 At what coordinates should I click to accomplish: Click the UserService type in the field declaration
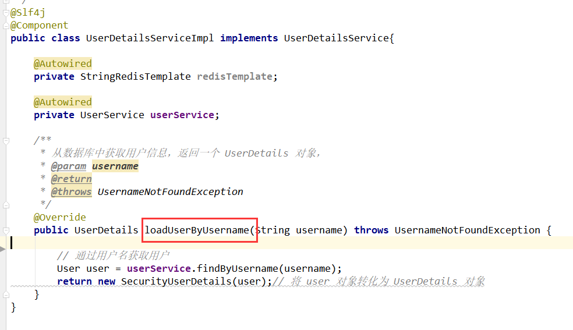(x=112, y=115)
